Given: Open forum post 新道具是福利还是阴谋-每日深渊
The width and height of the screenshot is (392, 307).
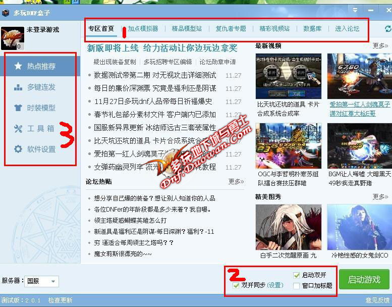Looking at the screenshot, I should pos(154,231).
